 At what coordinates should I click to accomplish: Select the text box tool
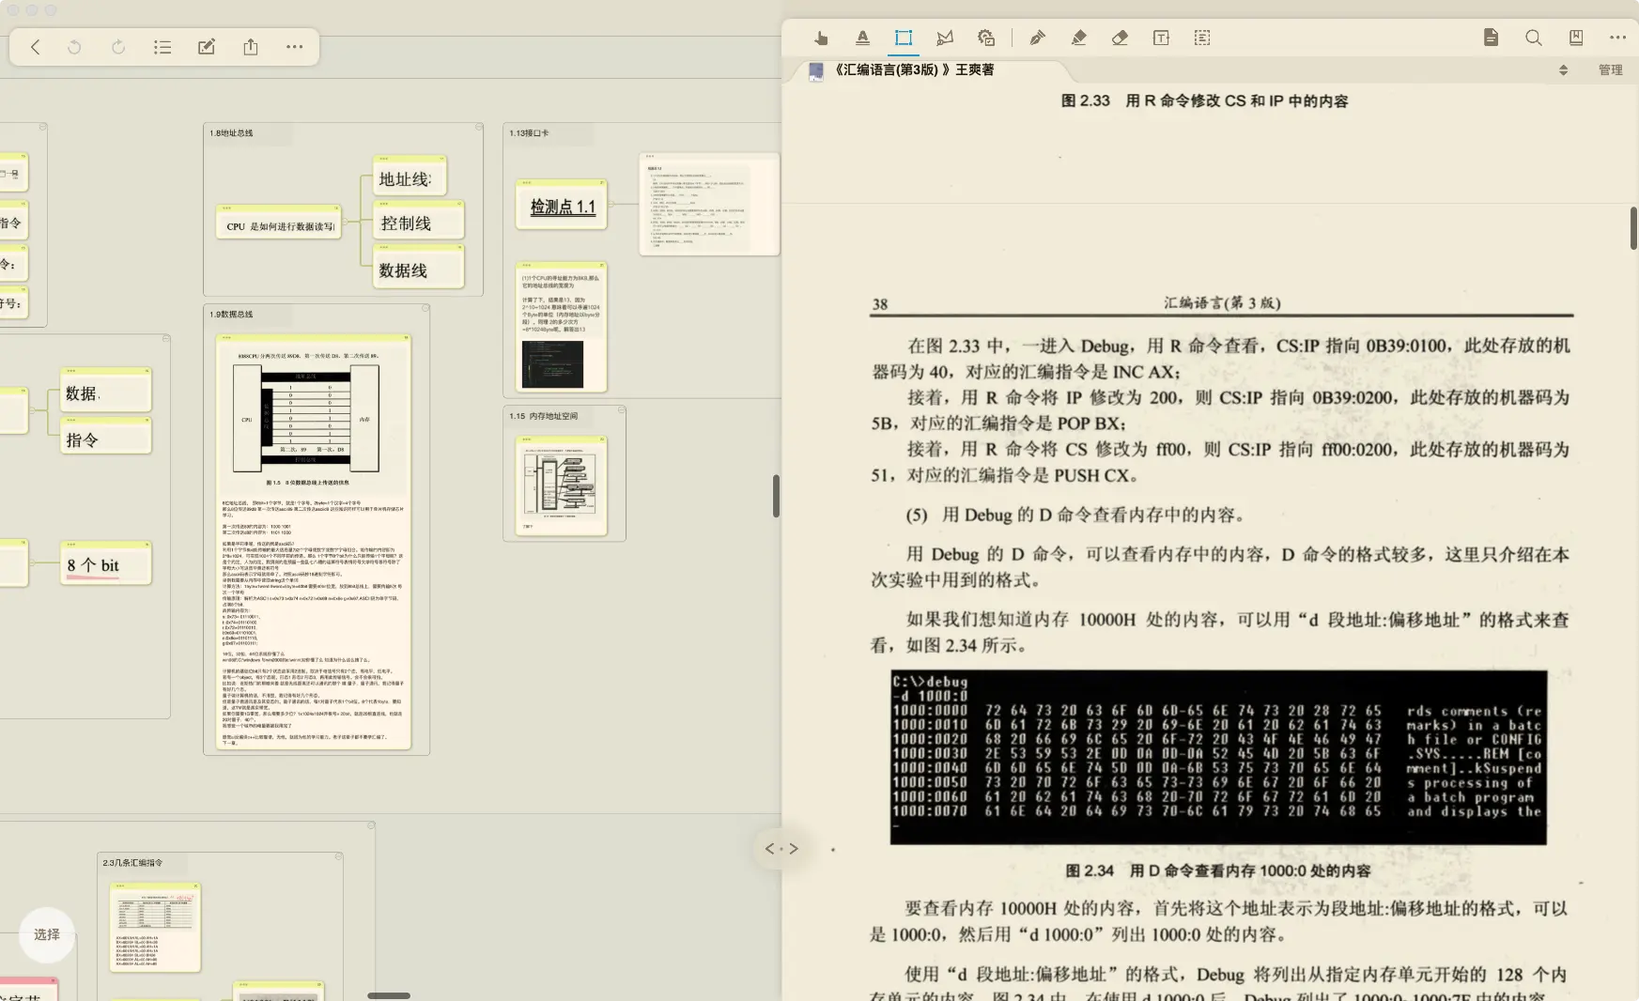[1161, 38]
